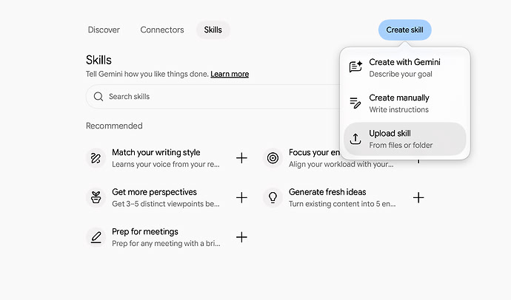Choose Create with Gemini option
This screenshot has width=511, height=300.
pos(405,68)
